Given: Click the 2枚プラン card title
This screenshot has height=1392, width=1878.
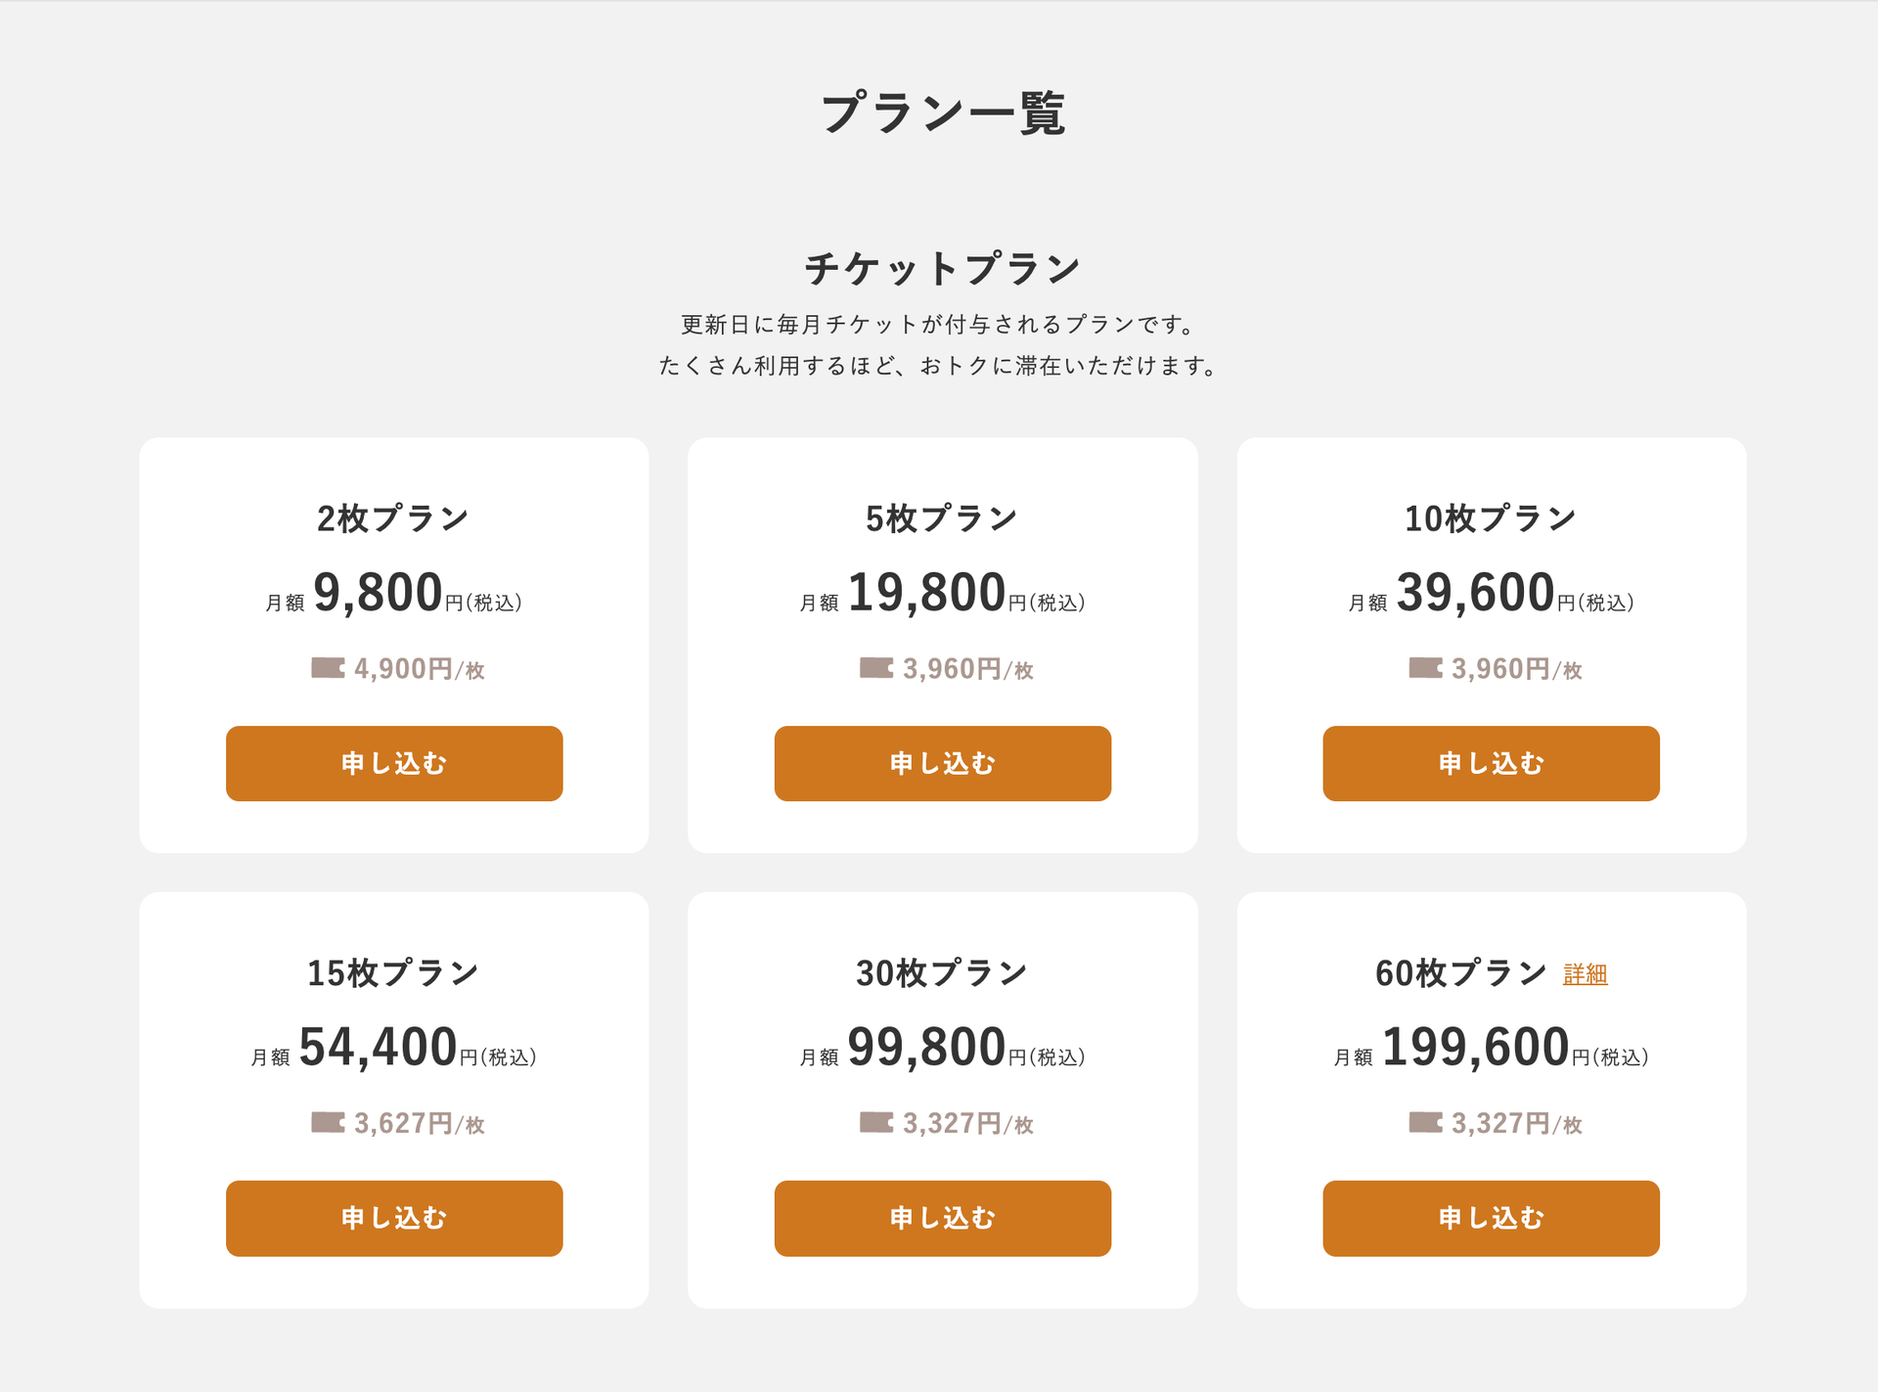Looking at the screenshot, I should [x=393, y=518].
